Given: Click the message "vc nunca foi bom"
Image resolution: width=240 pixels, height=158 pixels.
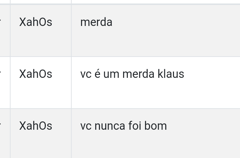Looking at the screenshot, I should [x=156, y=133].
